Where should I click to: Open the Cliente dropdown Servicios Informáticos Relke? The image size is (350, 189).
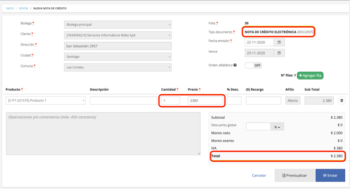click(118, 36)
